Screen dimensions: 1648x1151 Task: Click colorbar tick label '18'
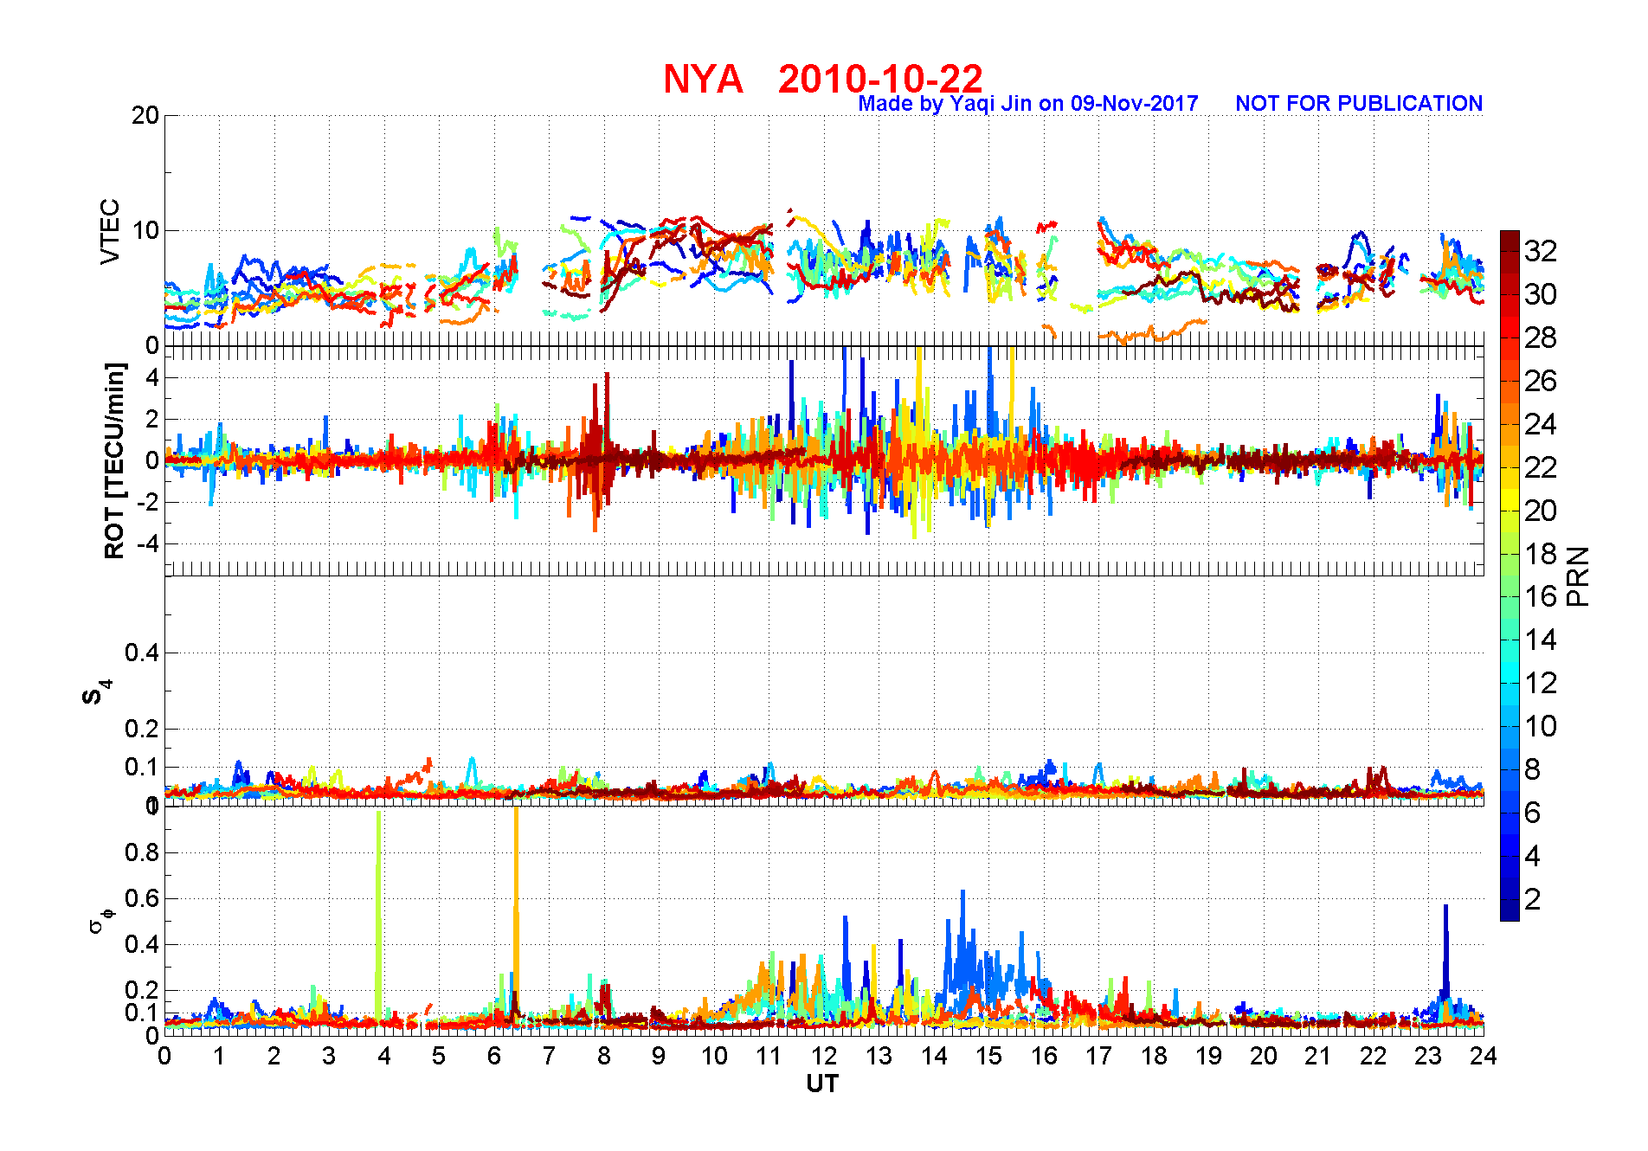[1541, 554]
